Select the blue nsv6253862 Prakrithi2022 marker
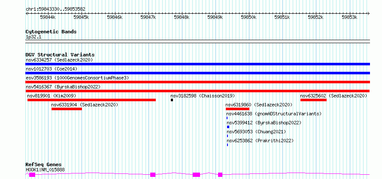 (x=227, y=145)
